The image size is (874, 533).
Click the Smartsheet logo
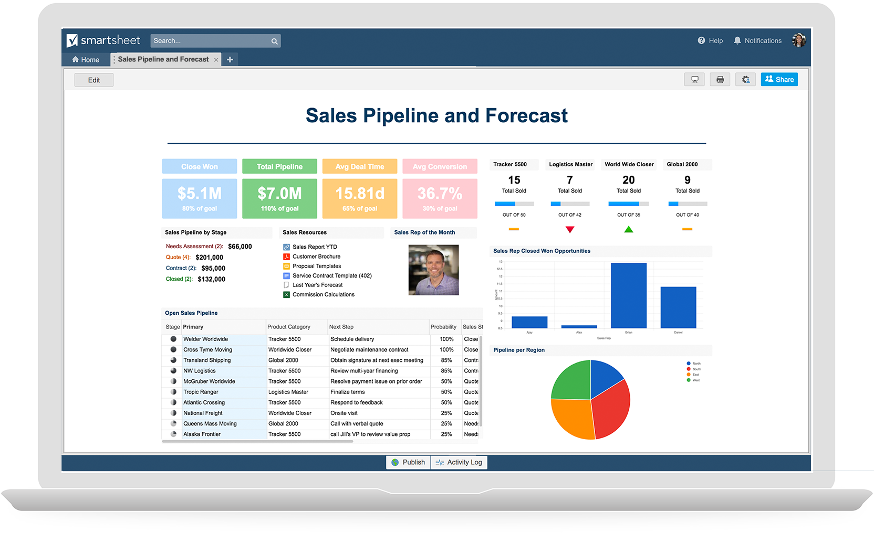point(103,40)
